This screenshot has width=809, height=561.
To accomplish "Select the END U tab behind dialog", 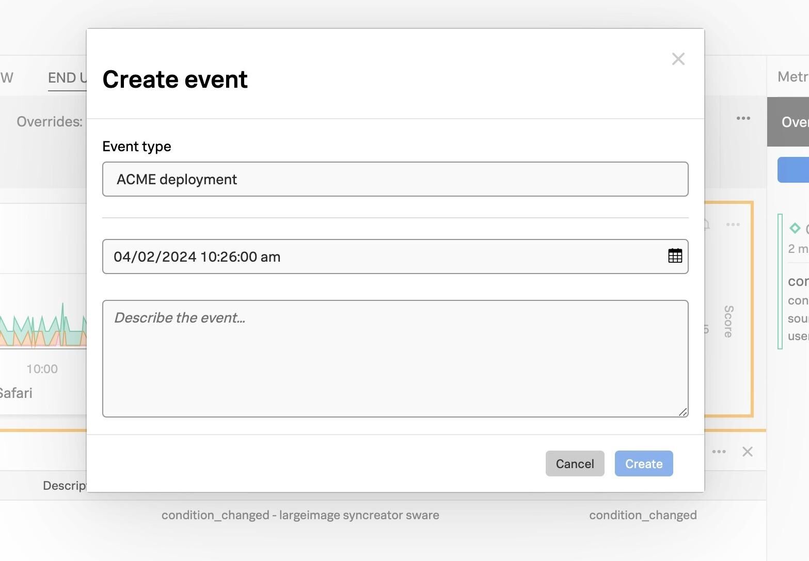I will point(67,78).
